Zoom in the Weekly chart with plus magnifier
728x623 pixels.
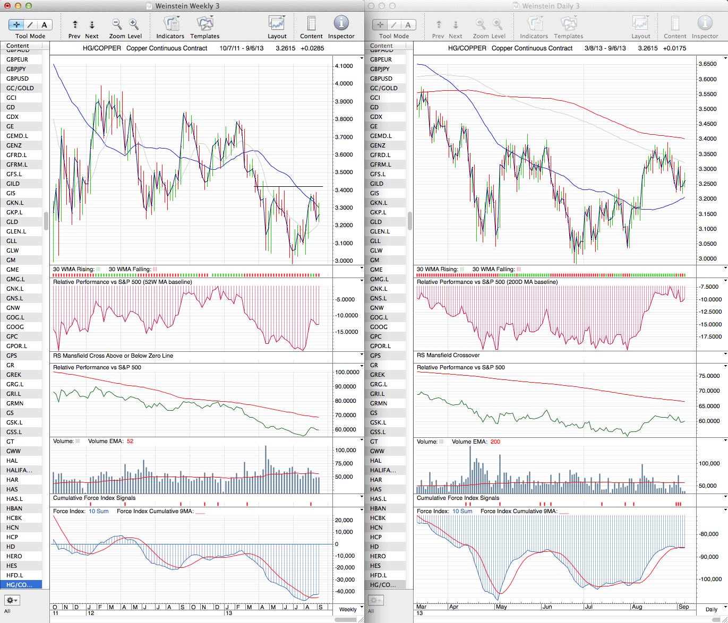134,24
